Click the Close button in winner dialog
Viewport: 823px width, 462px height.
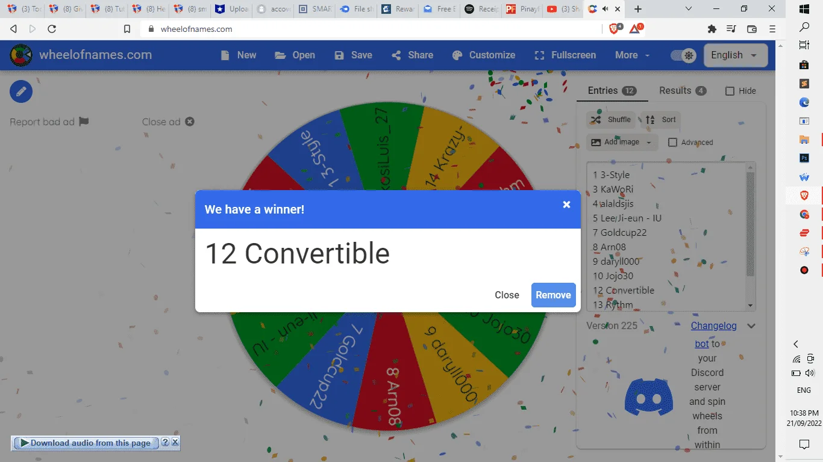tap(507, 295)
